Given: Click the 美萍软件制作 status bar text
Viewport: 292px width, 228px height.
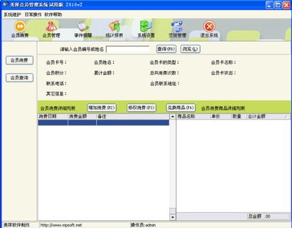Looking at the screenshot, I should pyautogui.click(x=17, y=225).
